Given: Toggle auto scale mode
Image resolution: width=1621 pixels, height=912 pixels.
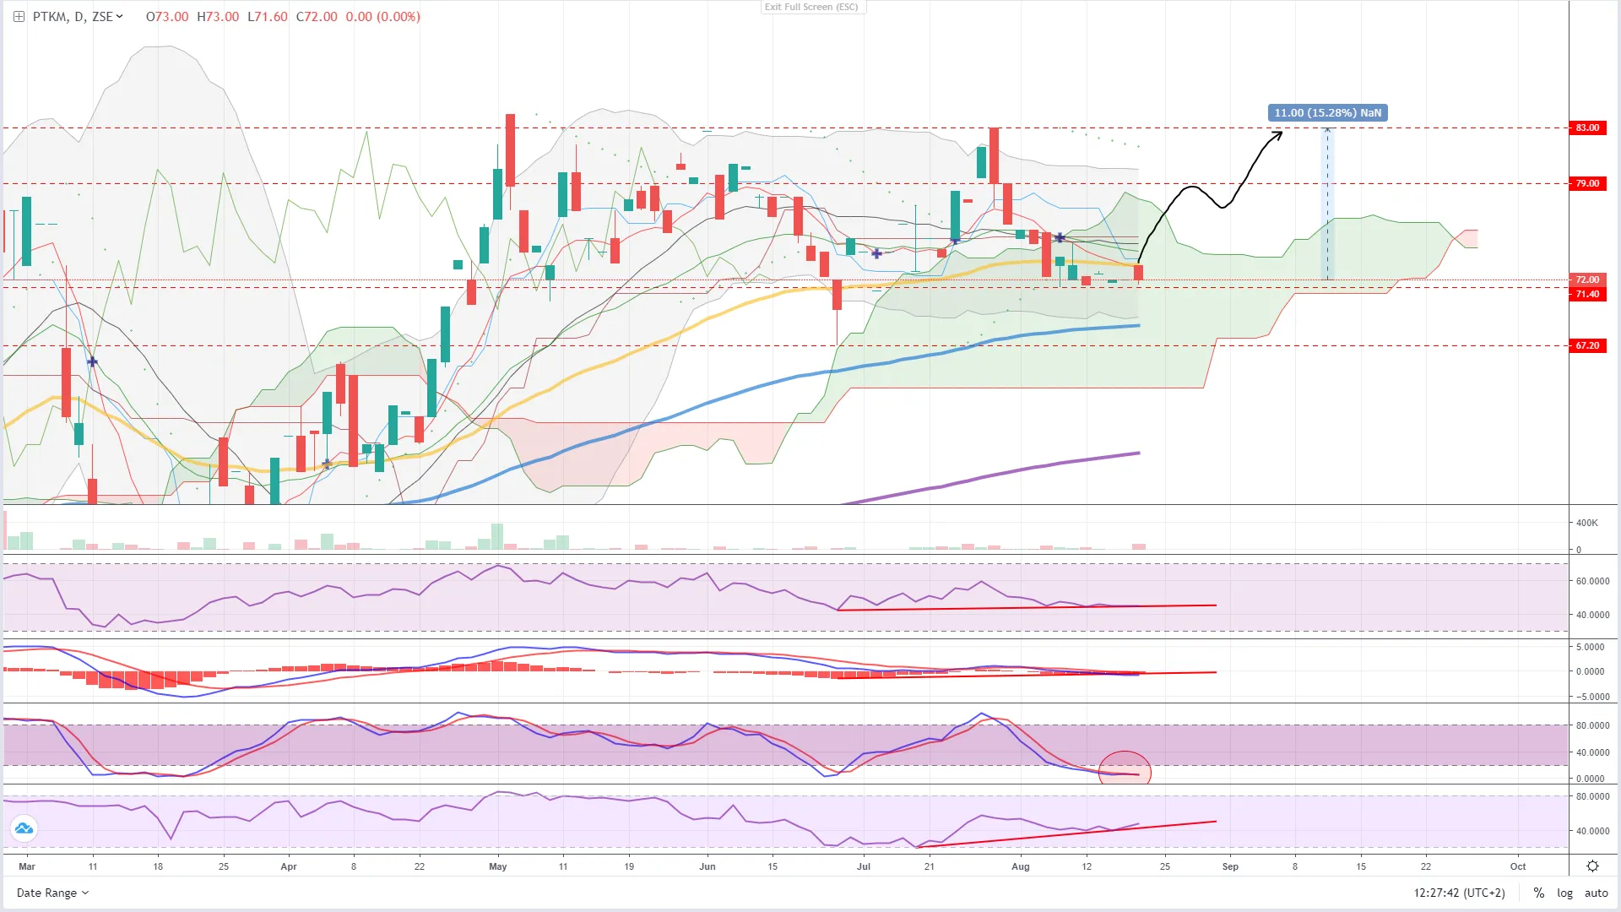Looking at the screenshot, I should tap(1596, 893).
